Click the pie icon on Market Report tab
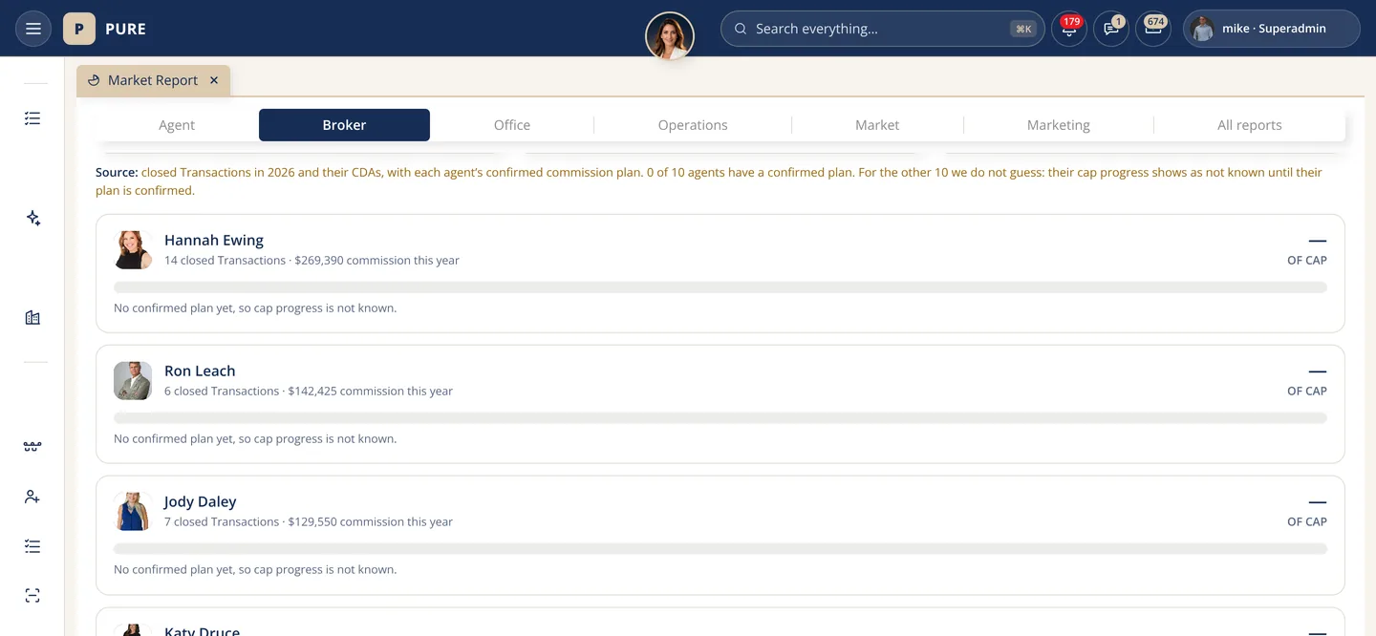 94,80
